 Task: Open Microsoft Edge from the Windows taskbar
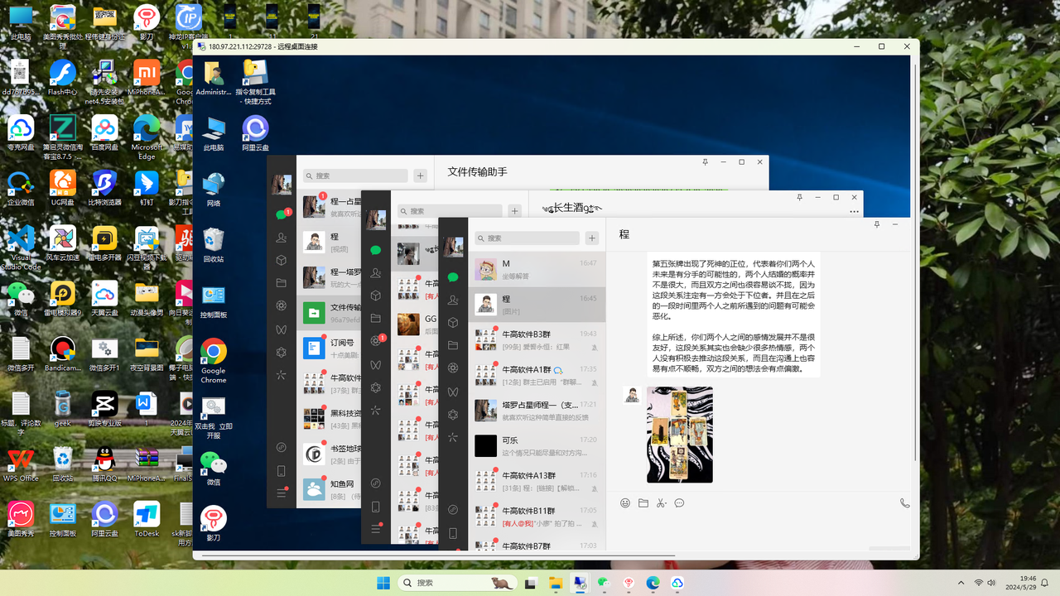tap(653, 583)
